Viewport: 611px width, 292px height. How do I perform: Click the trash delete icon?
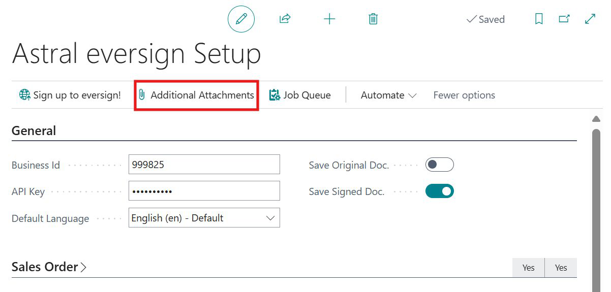[x=373, y=19]
